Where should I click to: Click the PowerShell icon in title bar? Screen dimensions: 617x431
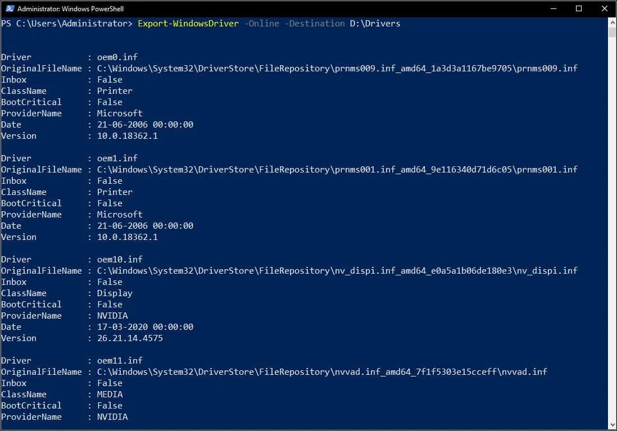point(10,8)
